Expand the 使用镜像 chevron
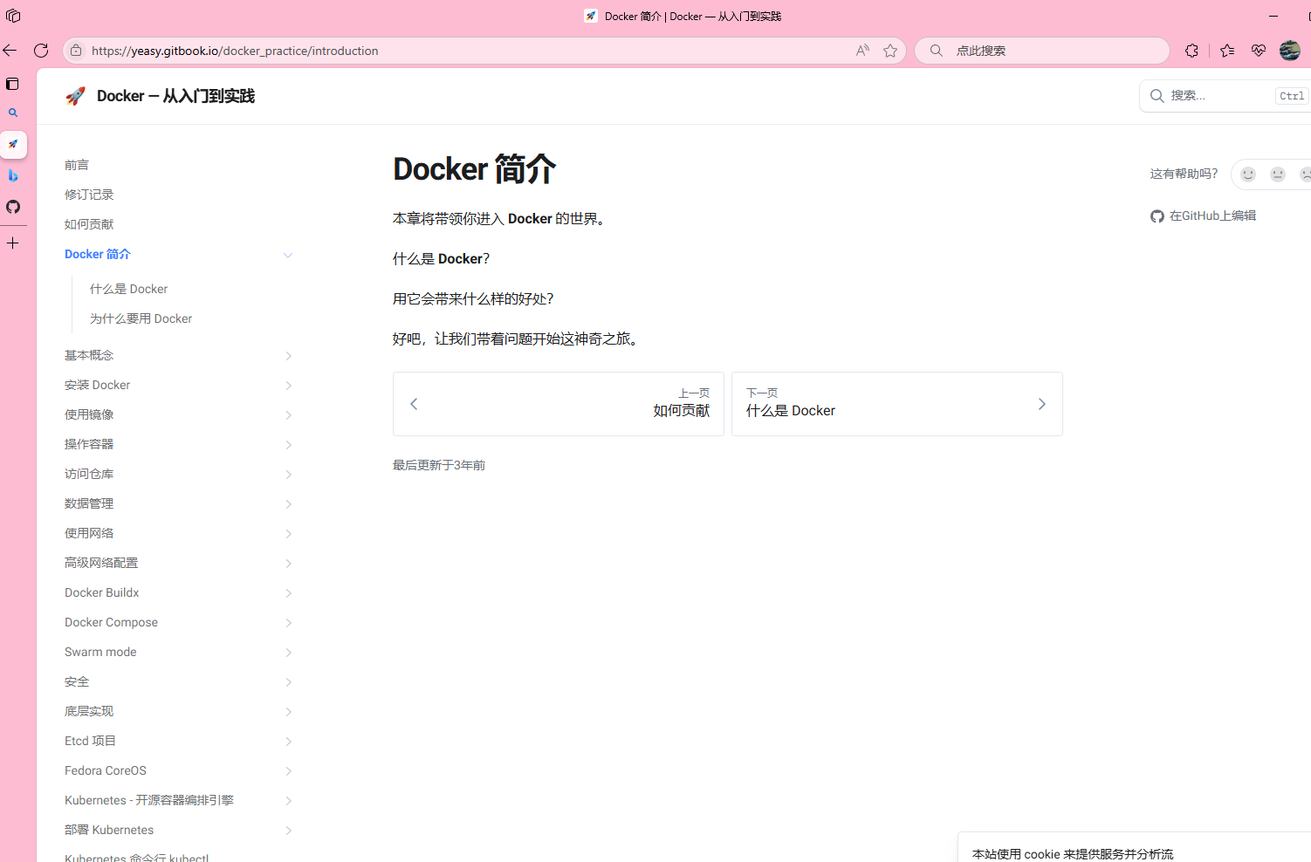This screenshot has height=862, width=1311. (x=288, y=415)
